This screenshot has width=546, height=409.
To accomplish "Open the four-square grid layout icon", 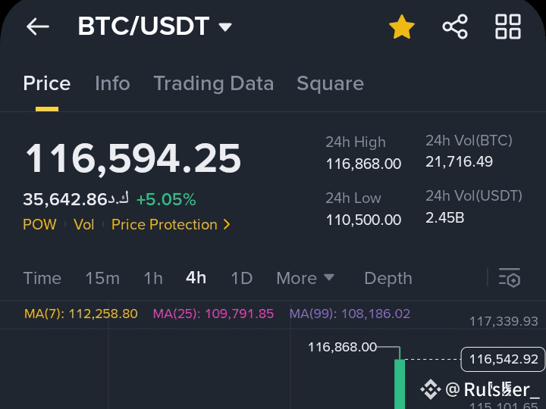I will [x=508, y=27].
